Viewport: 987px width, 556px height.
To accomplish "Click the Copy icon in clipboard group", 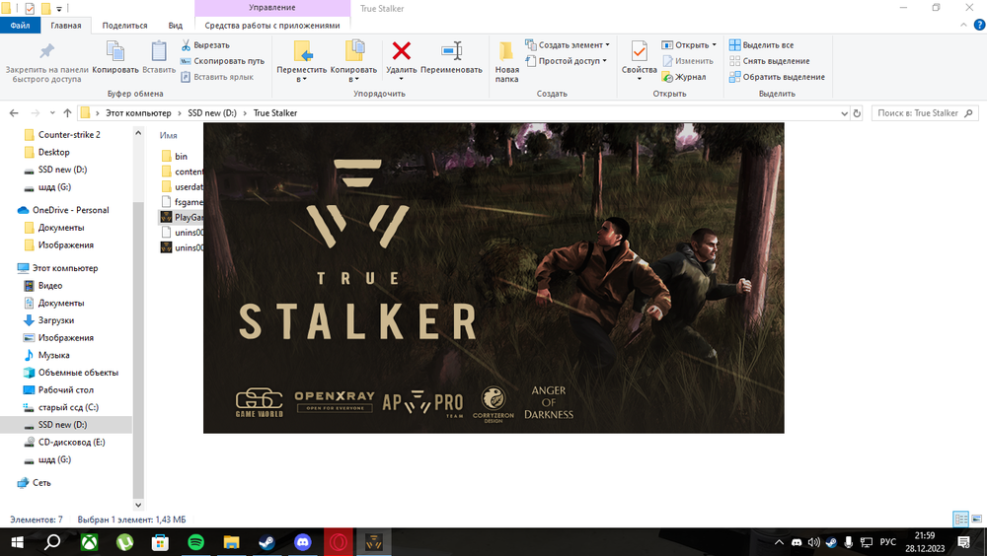I will (x=115, y=52).
